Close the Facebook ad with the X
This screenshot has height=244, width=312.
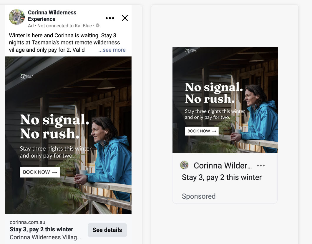[125, 18]
